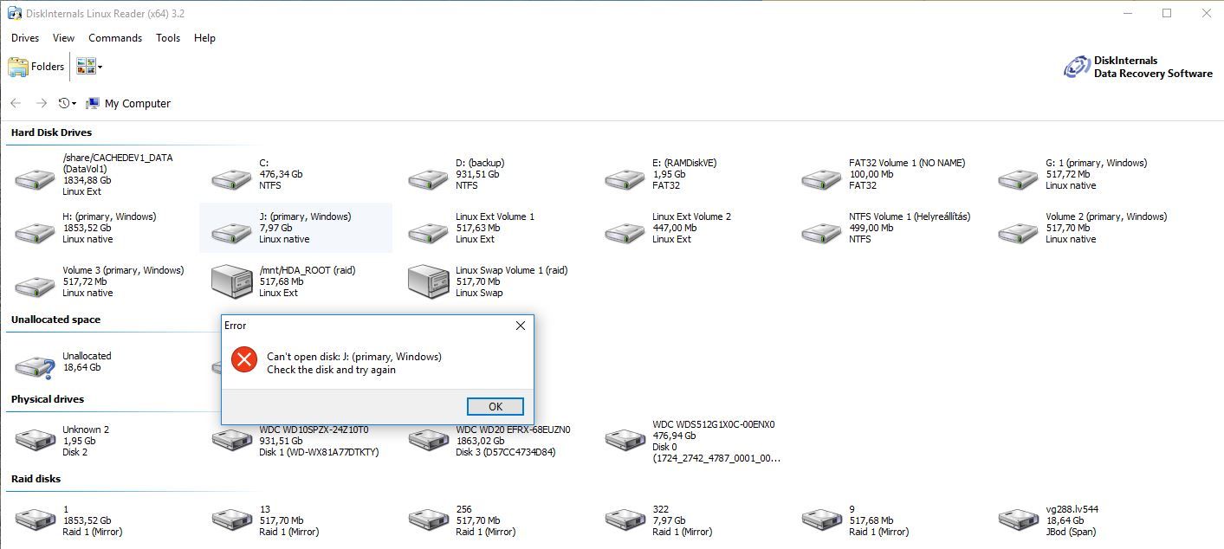The width and height of the screenshot is (1224, 549).
Task: Open the view mode dropdown arrow
Action: point(100,67)
